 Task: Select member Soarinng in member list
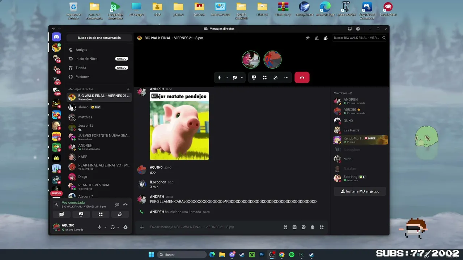pos(360,178)
